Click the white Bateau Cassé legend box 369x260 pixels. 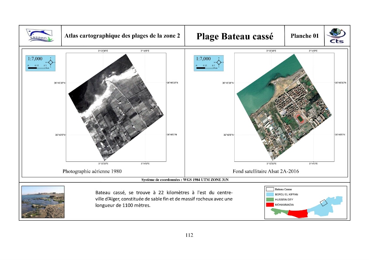point(270,189)
